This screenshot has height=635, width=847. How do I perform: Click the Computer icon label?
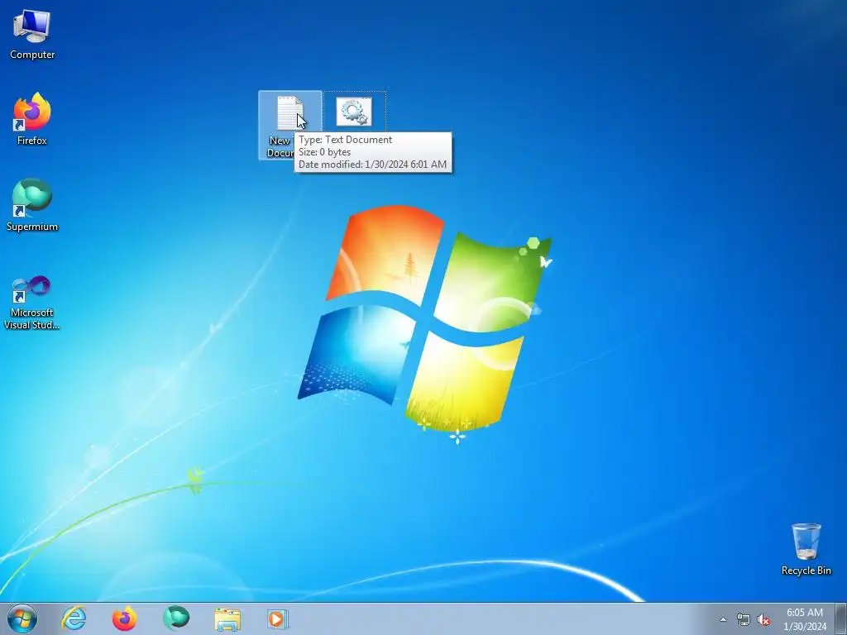tap(32, 55)
